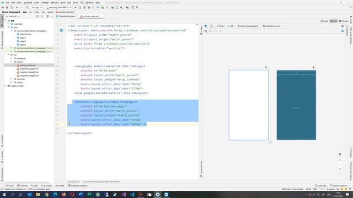Open Firefox from Windows taskbar
353x198 pixels.
(x=64, y=195)
